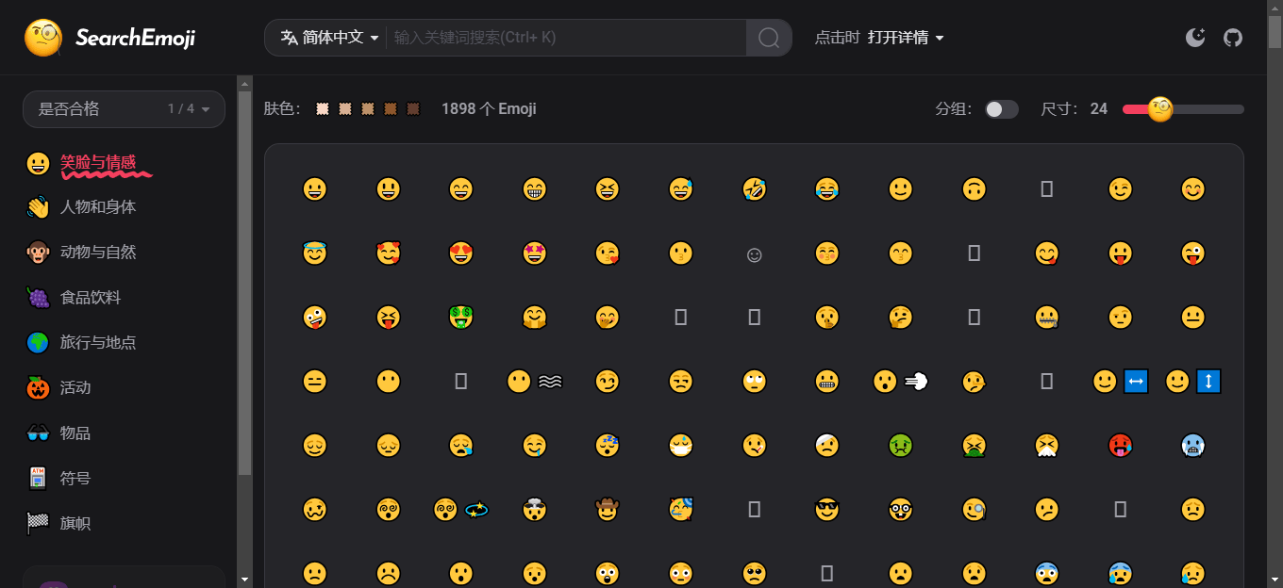Click the dark mode moon icon
This screenshot has width=1283, height=588.
pyautogui.click(x=1195, y=38)
